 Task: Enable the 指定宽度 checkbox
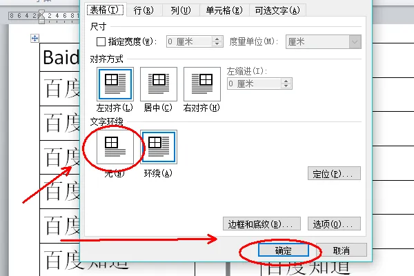point(101,41)
